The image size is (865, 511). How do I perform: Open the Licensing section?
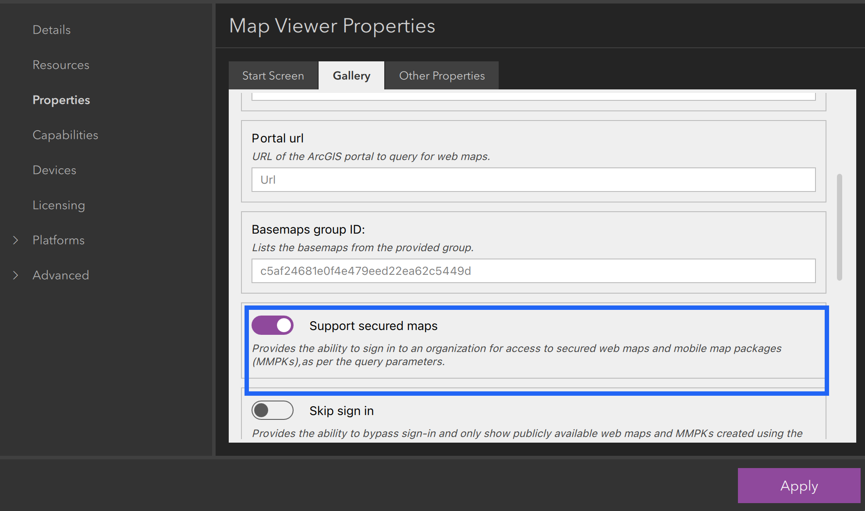pyautogui.click(x=59, y=205)
